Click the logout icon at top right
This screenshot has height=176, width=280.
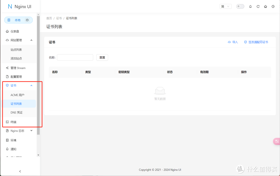point(273,6)
